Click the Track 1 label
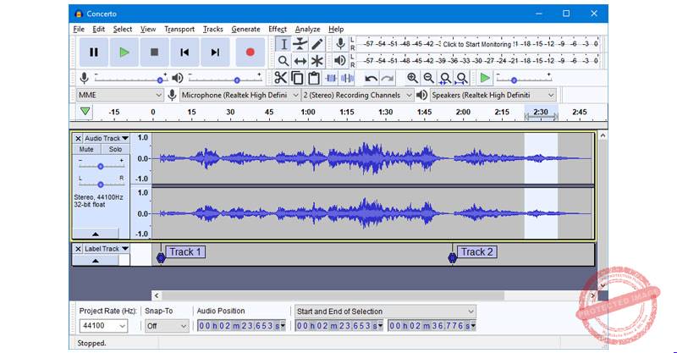 (x=185, y=252)
